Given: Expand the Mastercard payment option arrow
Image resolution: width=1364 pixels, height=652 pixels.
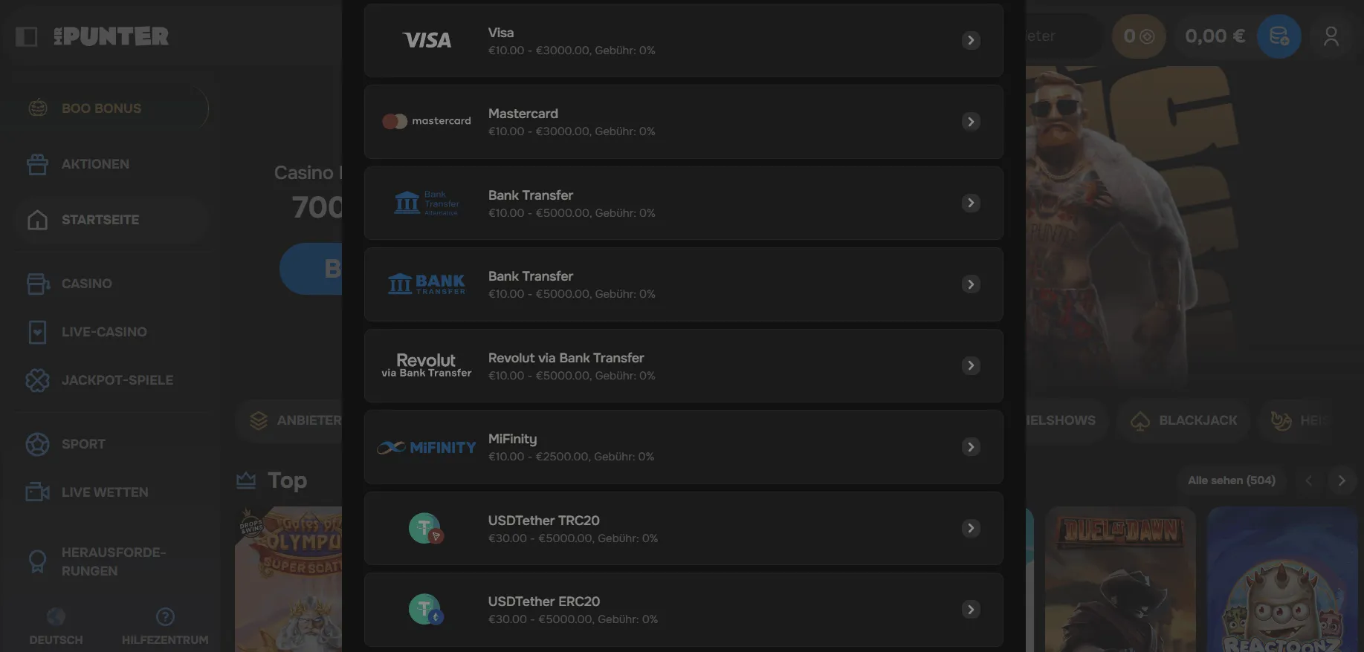Looking at the screenshot, I should (971, 122).
